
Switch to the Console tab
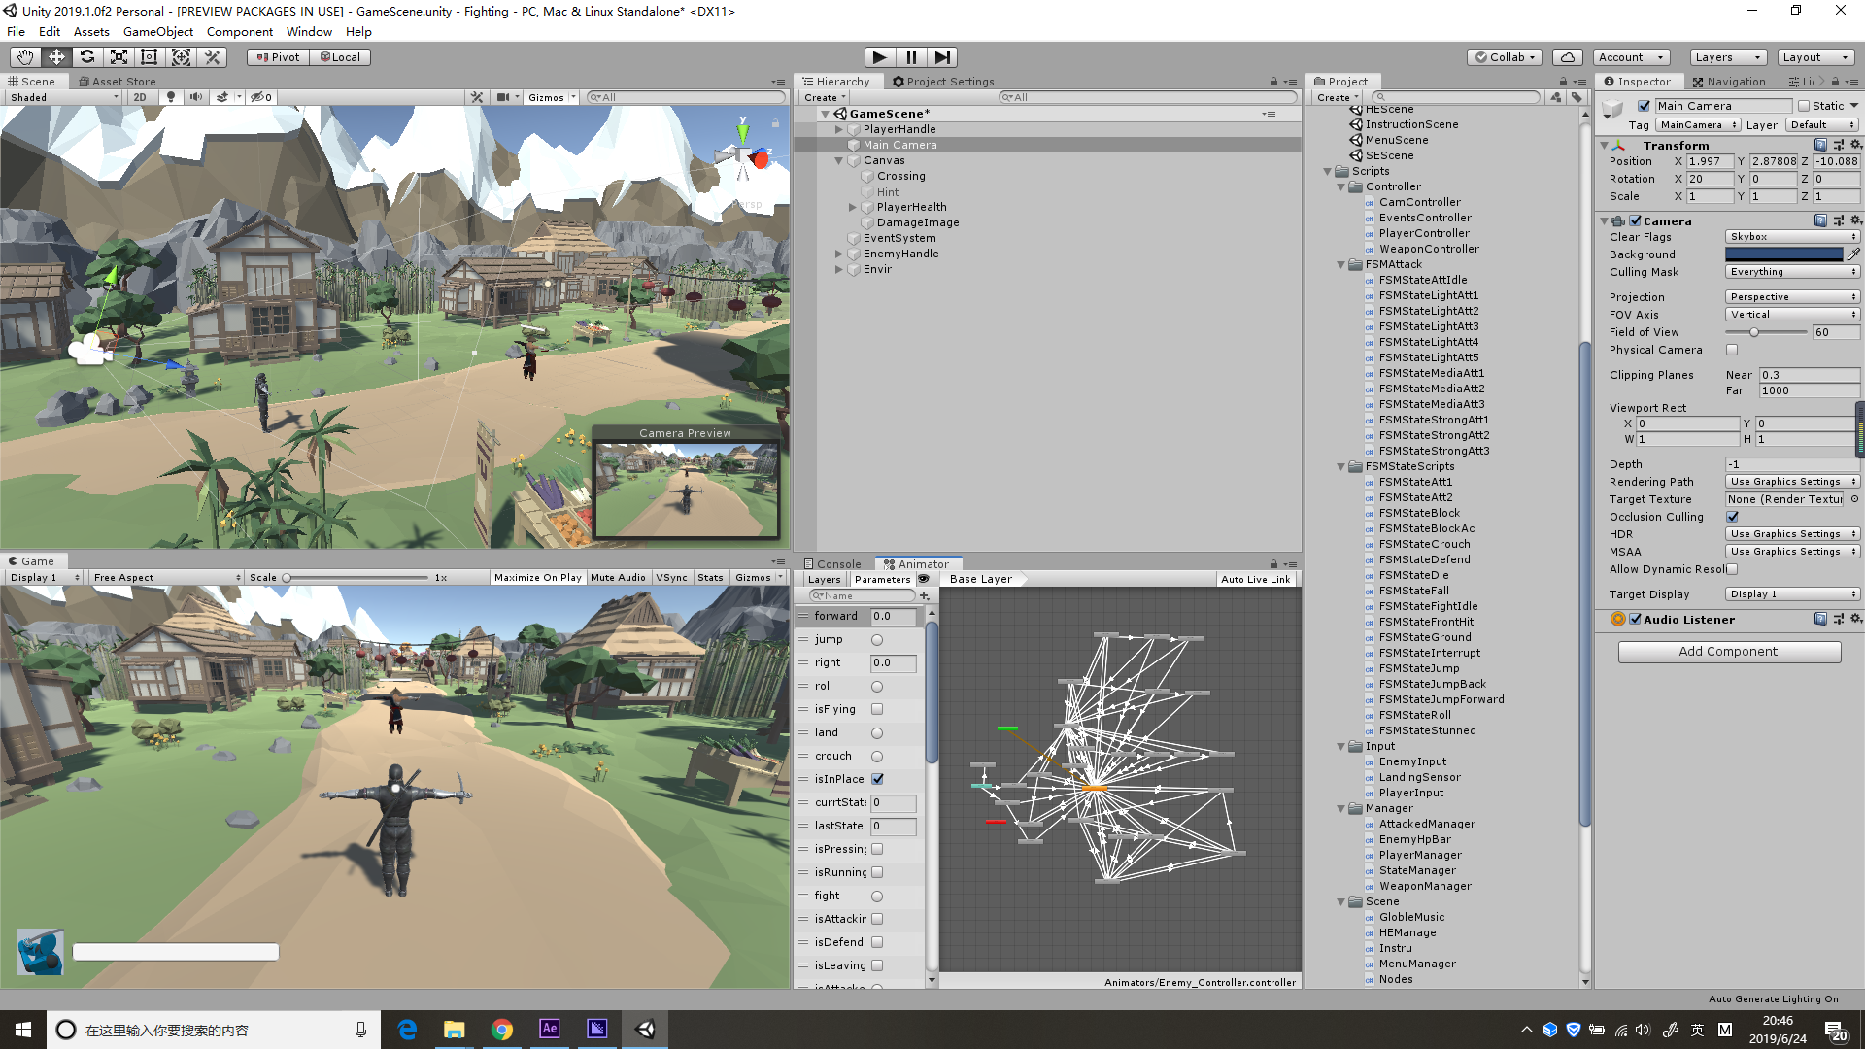click(x=833, y=564)
